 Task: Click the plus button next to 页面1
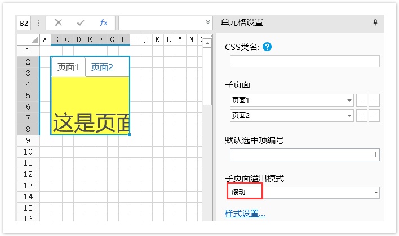[362, 101]
